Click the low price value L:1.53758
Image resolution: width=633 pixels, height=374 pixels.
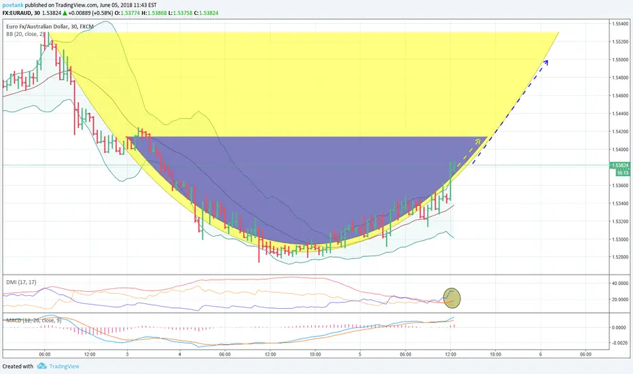coord(181,13)
